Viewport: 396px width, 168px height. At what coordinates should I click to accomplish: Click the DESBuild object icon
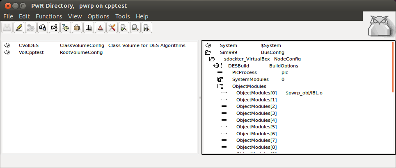[x=217, y=66]
